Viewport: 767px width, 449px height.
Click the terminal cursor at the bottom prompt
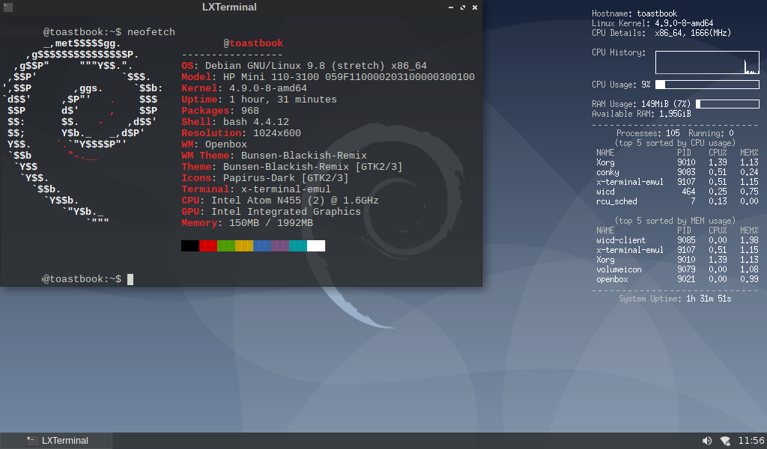pos(130,279)
